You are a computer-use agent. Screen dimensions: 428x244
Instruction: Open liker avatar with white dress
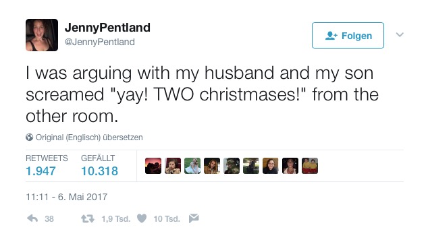(x=192, y=166)
